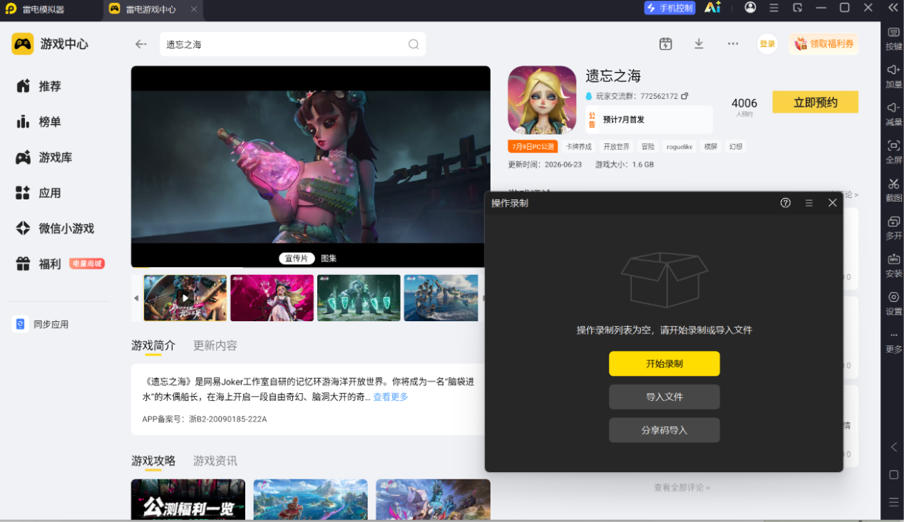The width and height of the screenshot is (904, 522).
Task: Select the 宣传片 media tab
Action: tap(297, 259)
